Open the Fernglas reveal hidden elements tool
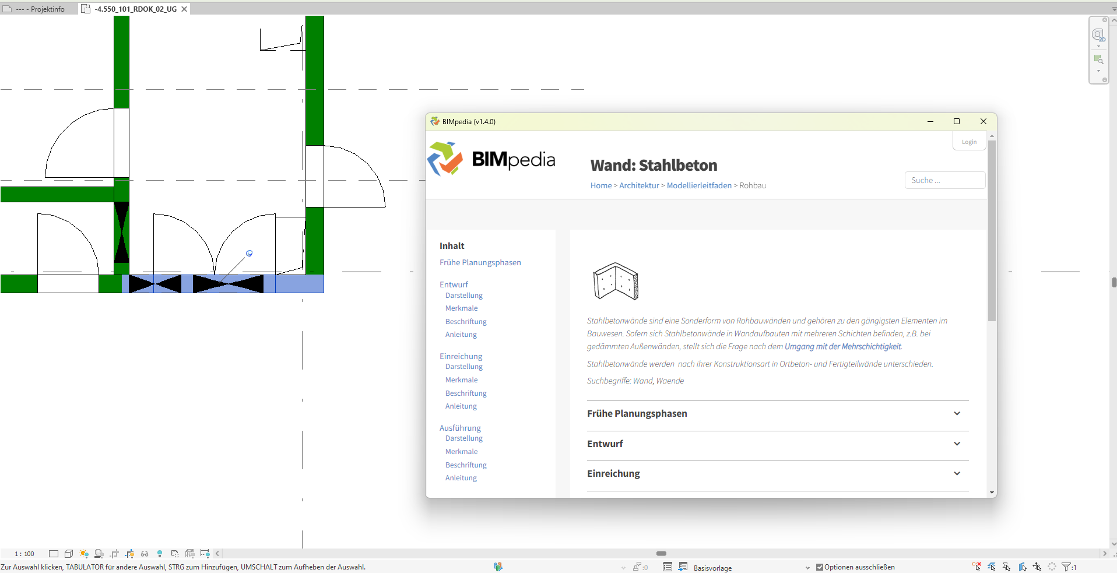Viewport: 1117px width, 573px height. pyautogui.click(x=144, y=554)
